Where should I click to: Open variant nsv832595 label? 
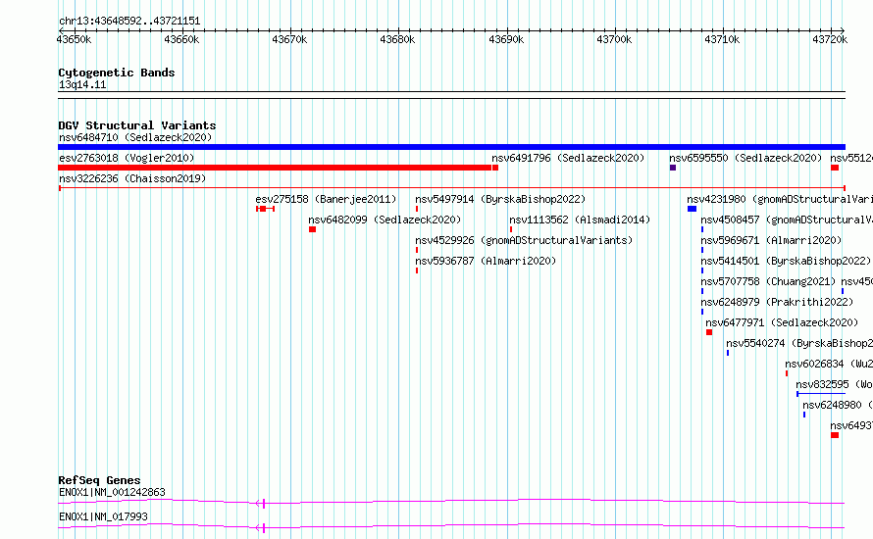tap(834, 384)
